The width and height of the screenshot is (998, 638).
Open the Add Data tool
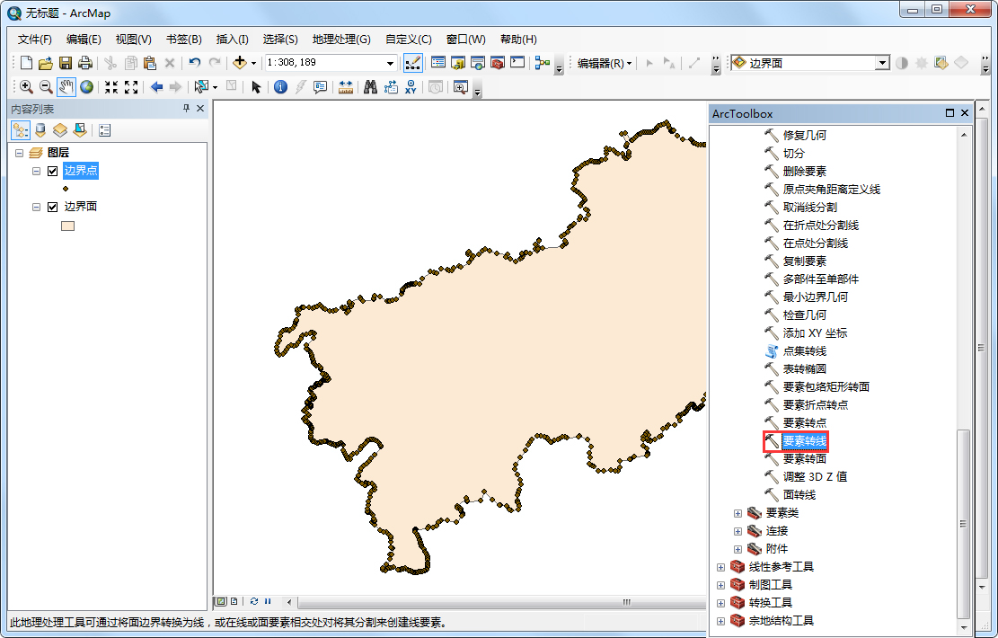(238, 63)
